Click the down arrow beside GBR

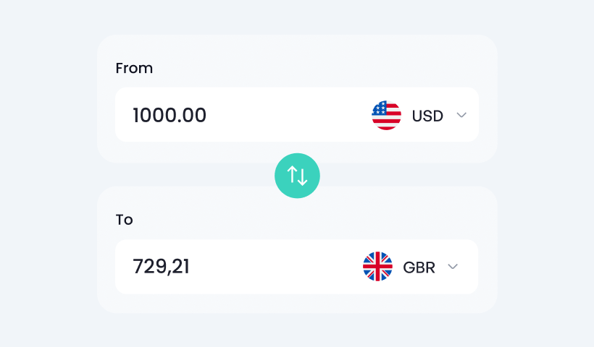[x=453, y=267]
